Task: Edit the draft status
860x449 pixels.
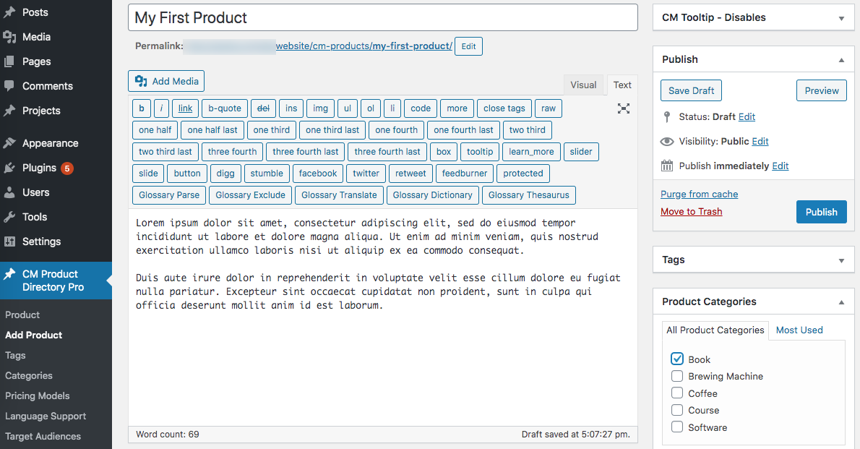Action: (747, 117)
